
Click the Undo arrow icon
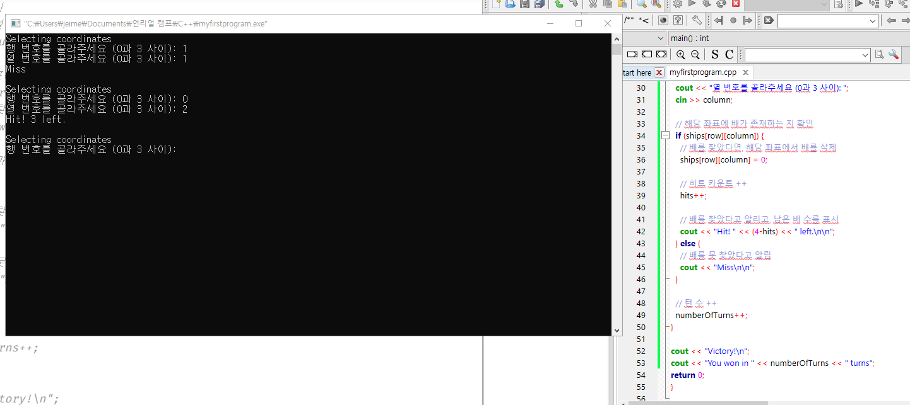coord(559,4)
